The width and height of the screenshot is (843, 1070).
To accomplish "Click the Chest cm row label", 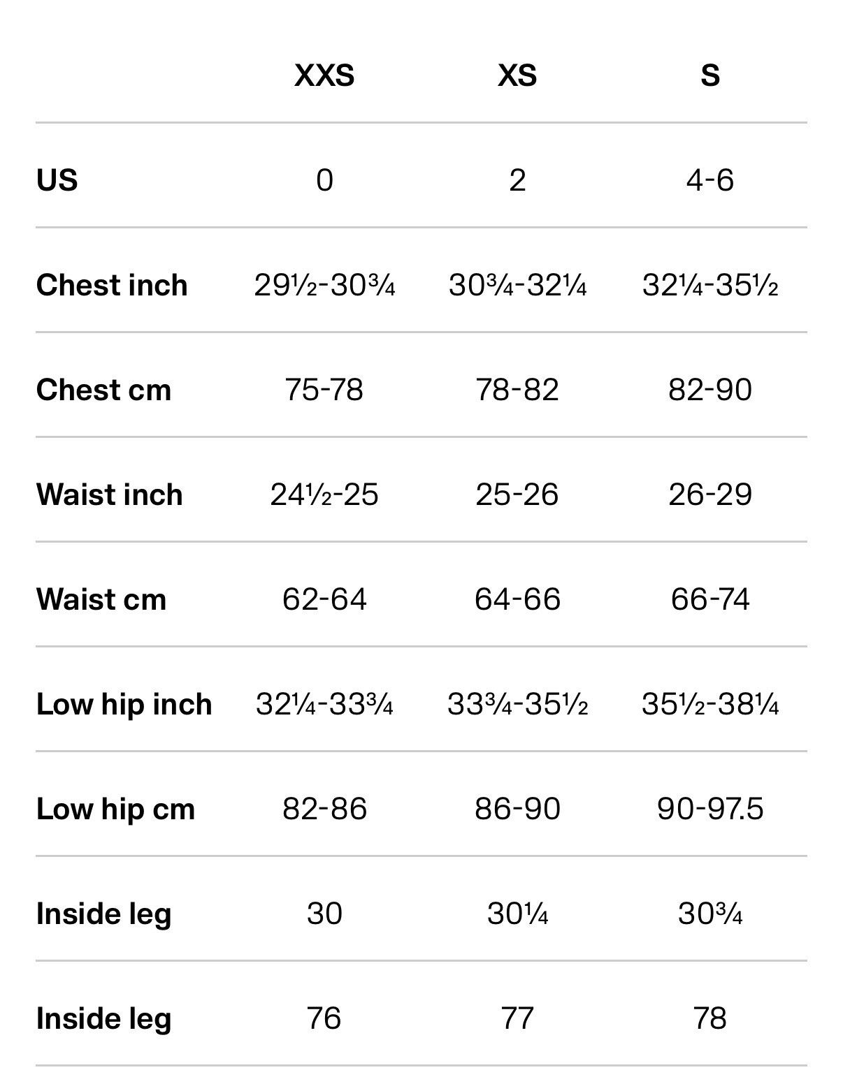I will pos(103,390).
